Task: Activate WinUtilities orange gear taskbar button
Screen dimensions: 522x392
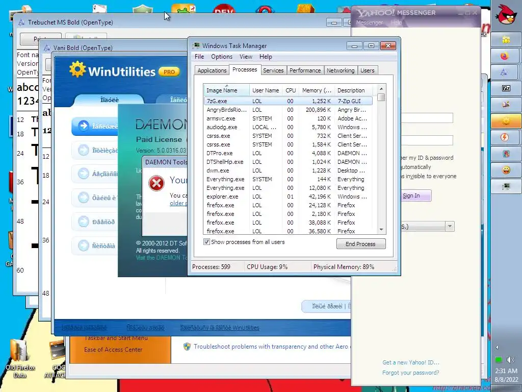Action: click(506, 121)
